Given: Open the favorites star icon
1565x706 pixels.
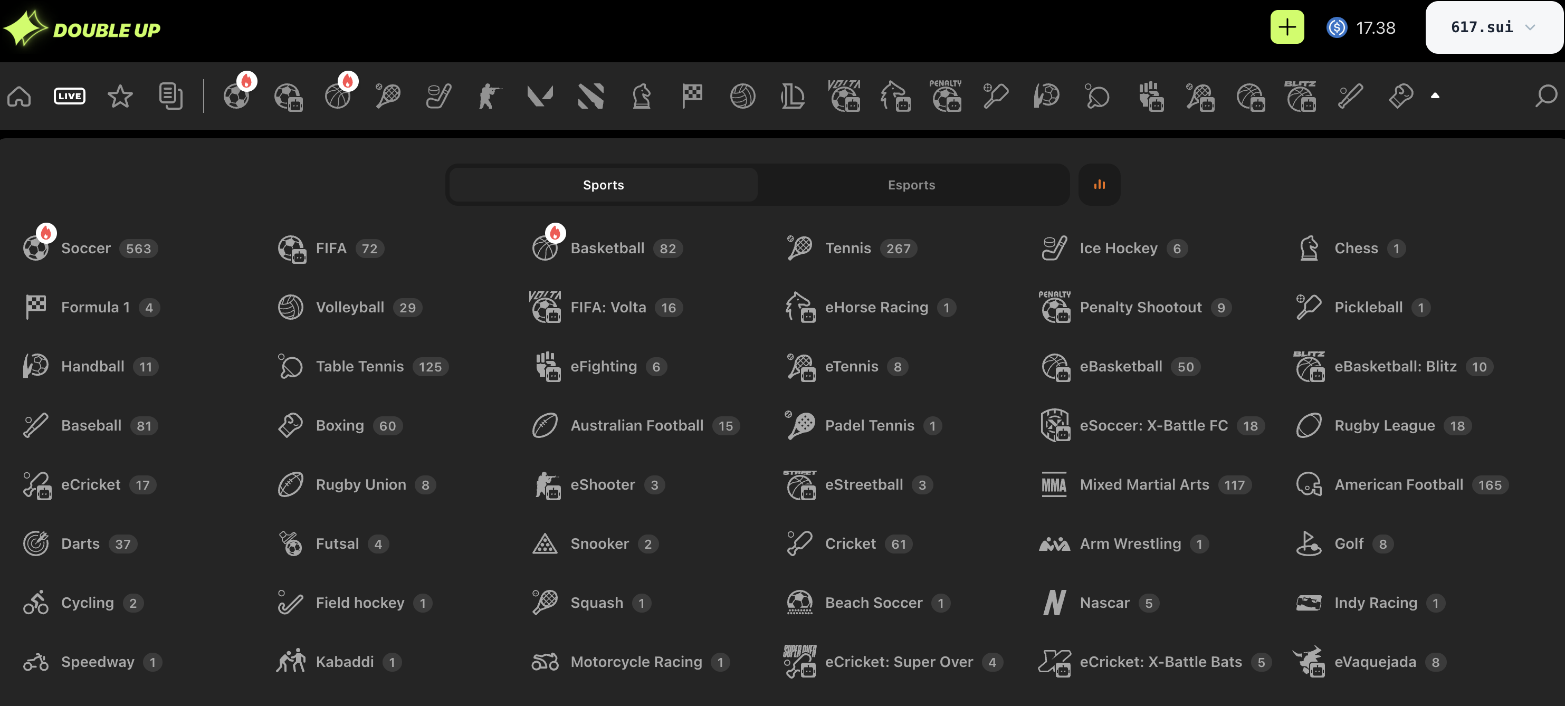Looking at the screenshot, I should pos(120,96).
